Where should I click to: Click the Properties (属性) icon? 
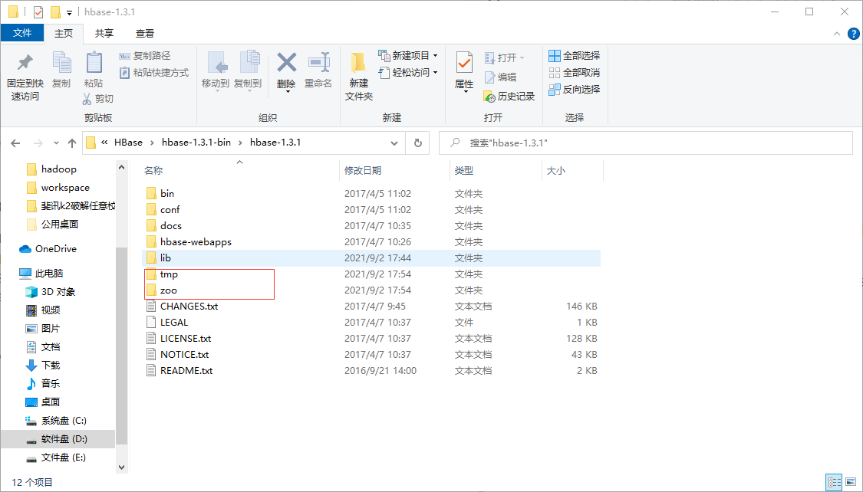point(464,63)
